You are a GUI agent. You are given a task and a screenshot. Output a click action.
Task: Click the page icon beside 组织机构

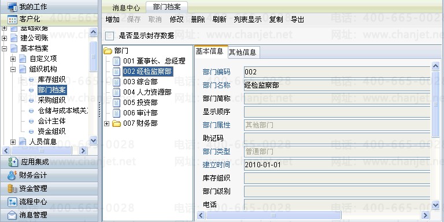(23, 69)
